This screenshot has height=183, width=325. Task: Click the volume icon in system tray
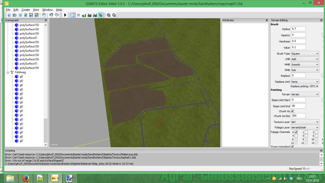click(x=286, y=179)
